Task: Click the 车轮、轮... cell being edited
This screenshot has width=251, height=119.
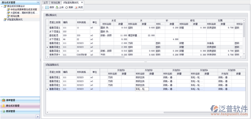Action: 142,89
